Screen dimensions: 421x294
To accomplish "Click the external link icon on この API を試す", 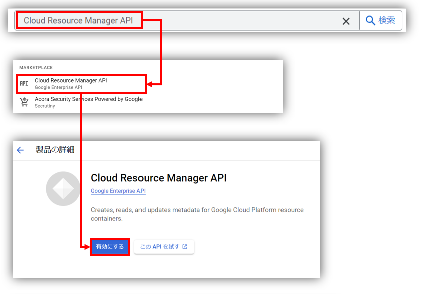I will coord(184,246).
